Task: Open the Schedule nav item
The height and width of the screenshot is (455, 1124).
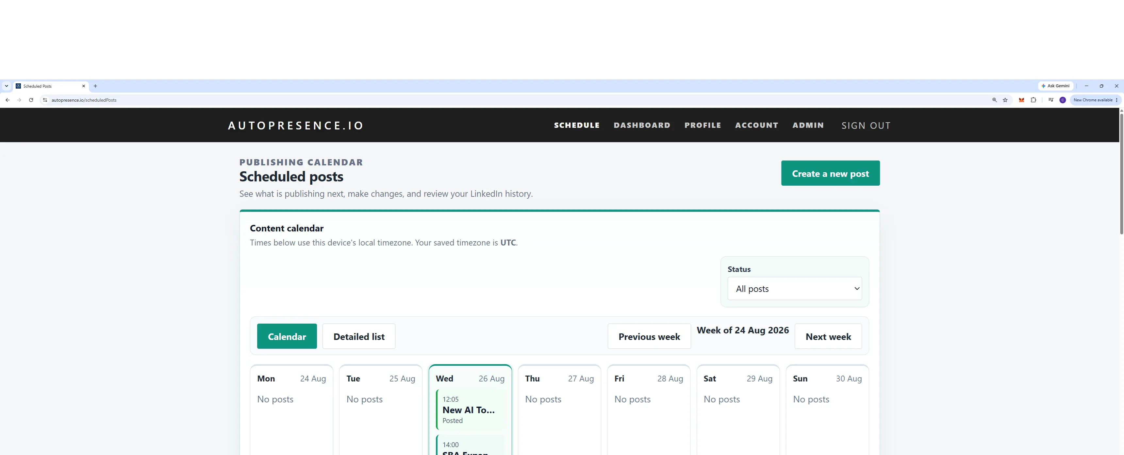Action: (x=577, y=125)
